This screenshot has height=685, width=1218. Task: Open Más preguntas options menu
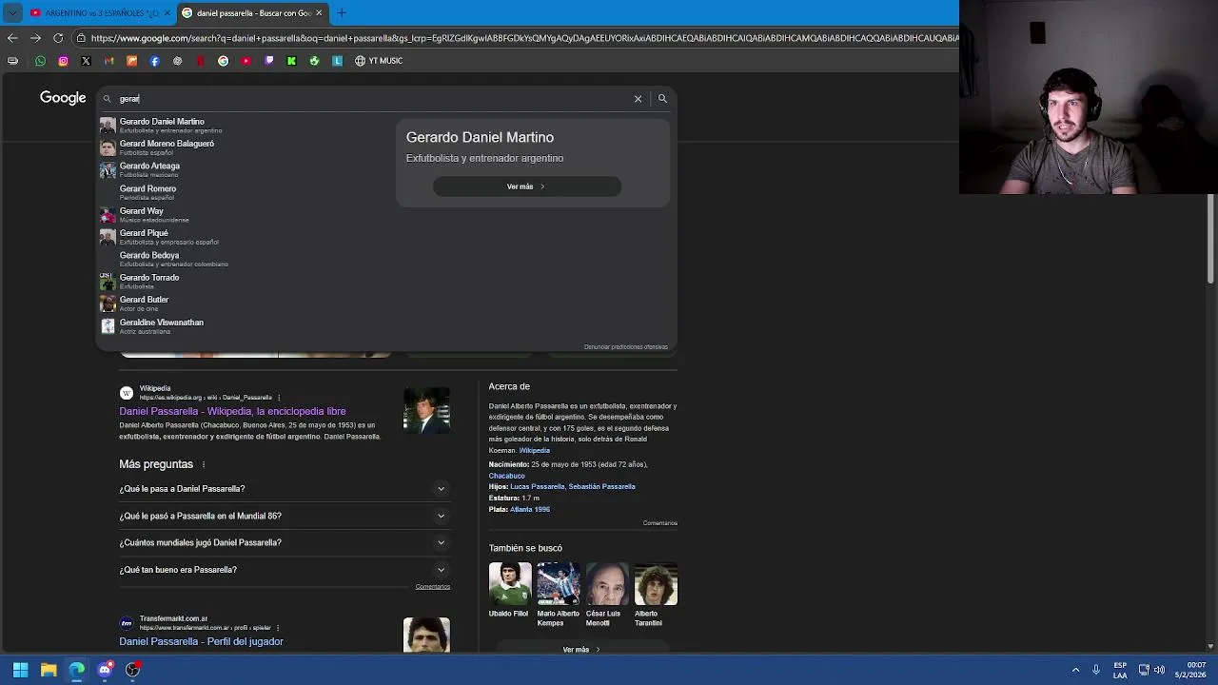(x=203, y=464)
